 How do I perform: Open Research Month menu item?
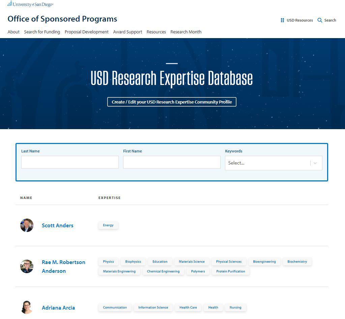186,32
